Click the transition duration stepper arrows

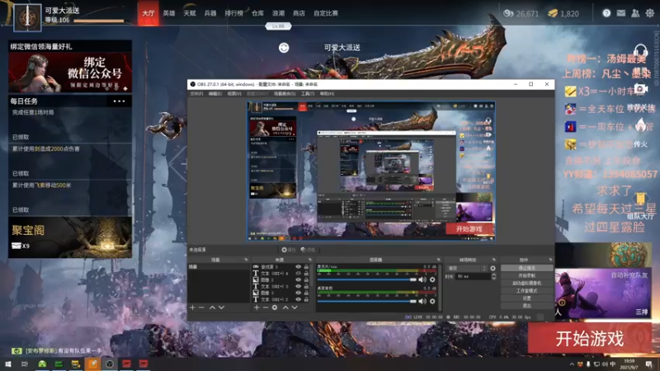[x=493, y=276]
